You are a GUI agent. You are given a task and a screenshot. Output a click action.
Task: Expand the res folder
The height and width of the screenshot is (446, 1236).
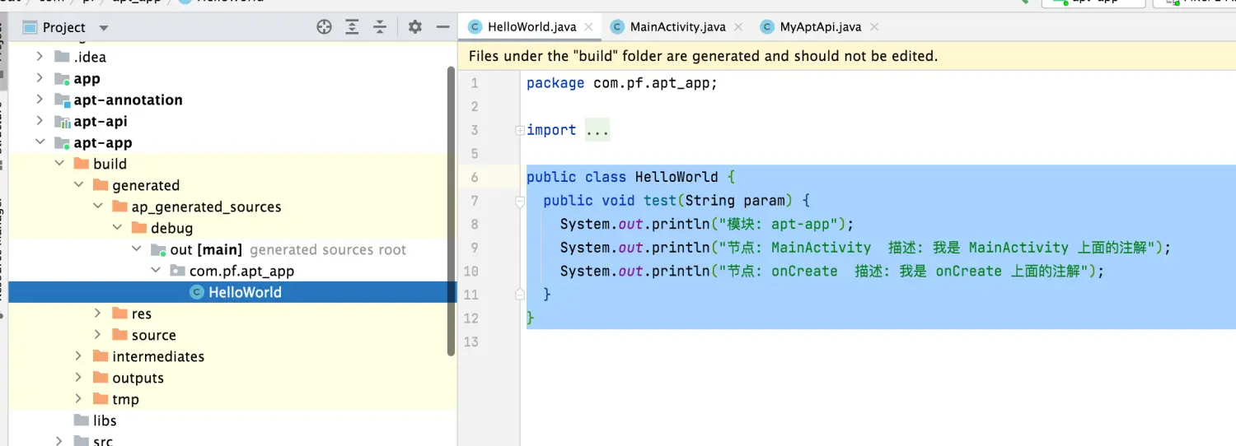pos(97,314)
